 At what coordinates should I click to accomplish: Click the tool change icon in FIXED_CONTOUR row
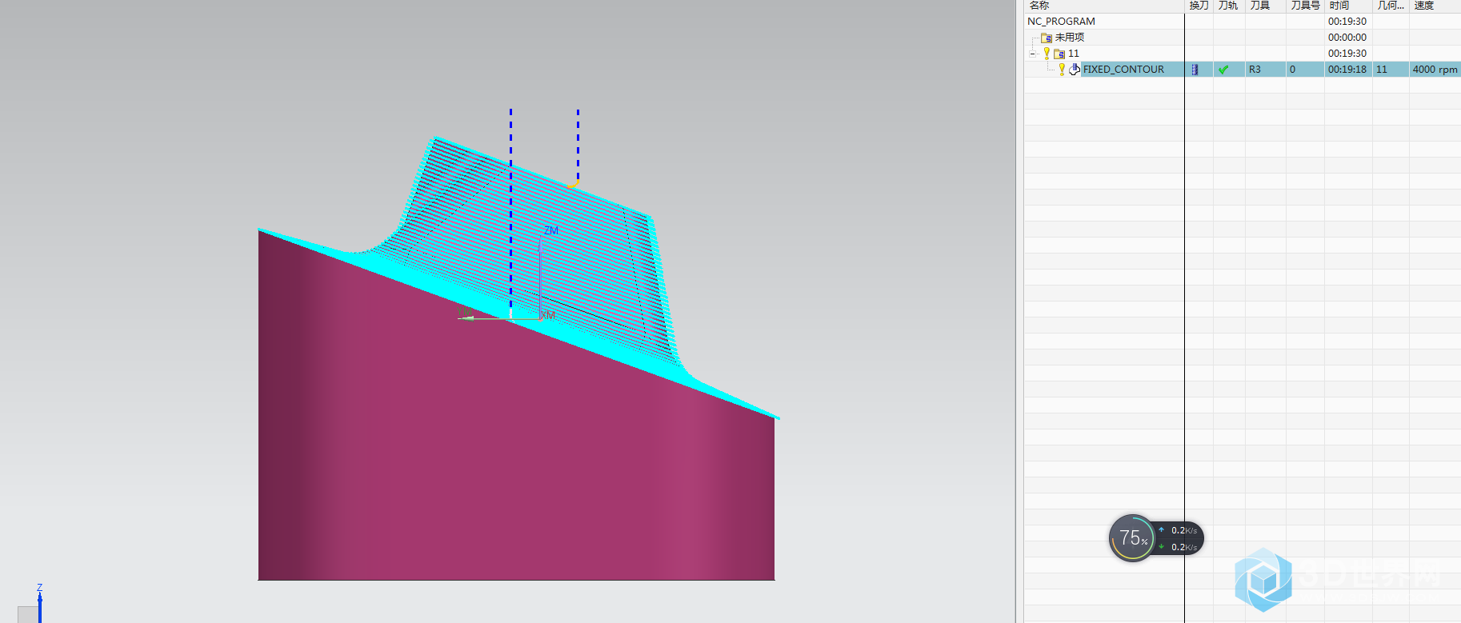pyautogui.click(x=1195, y=70)
